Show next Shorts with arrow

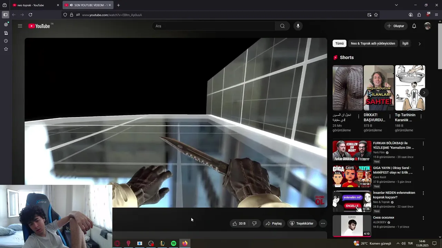click(x=424, y=93)
